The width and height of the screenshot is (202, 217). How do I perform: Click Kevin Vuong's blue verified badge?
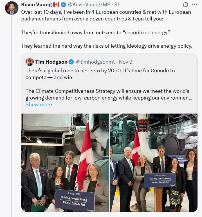click(x=63, y=5)
